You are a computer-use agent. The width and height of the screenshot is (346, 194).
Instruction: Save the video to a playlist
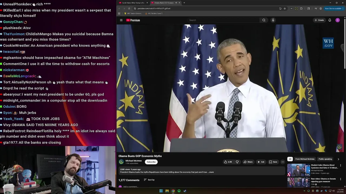[x=273, y=162]
